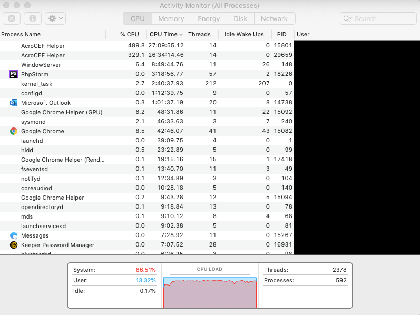420x315 pixels.
Task: Switch to the Memory tab
Action: pyautogui.click(x=171, y=18)
